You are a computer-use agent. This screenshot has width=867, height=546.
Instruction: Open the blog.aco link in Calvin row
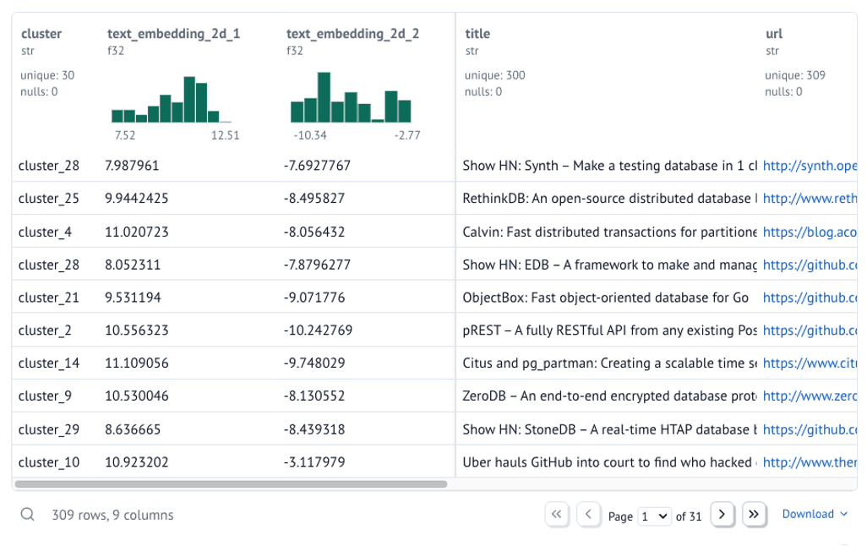tap(810, 232)
